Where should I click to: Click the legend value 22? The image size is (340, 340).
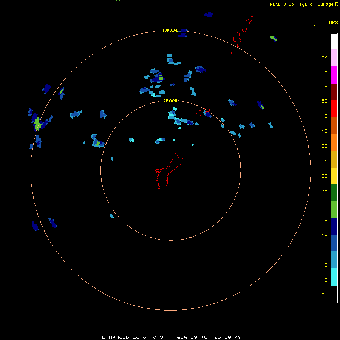[x=325, y=206]
